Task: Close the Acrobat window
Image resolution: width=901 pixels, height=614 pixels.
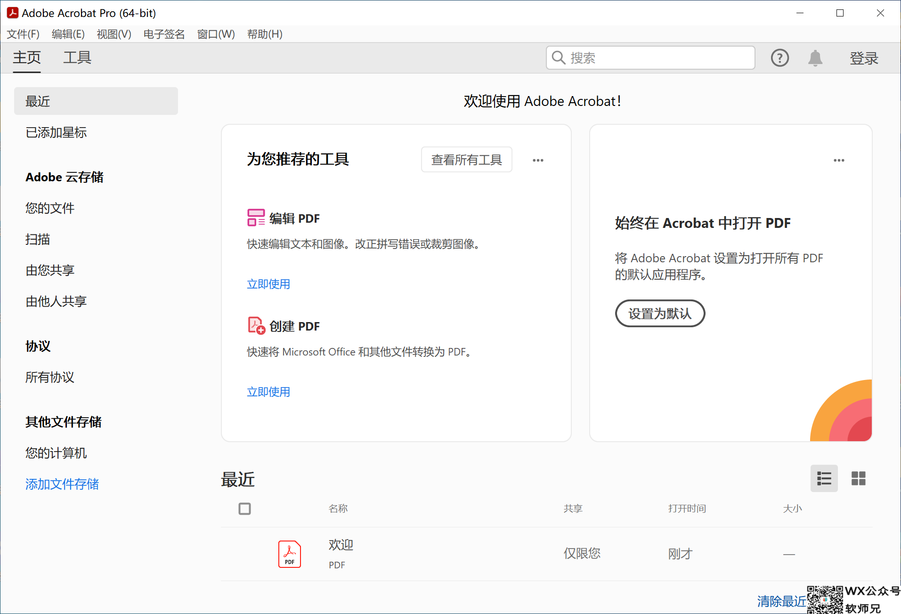Action: tap(880, 13)
